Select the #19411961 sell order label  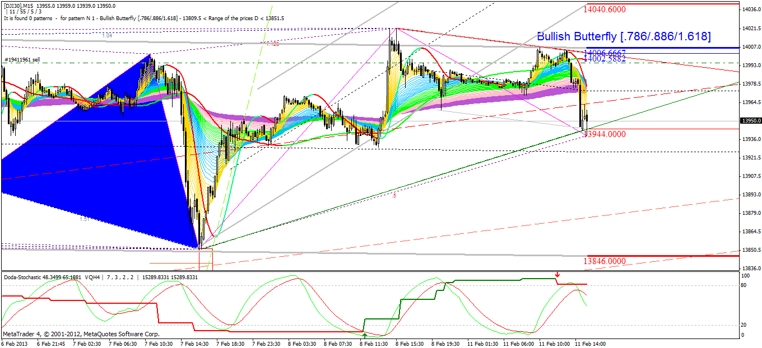[22, 59]
